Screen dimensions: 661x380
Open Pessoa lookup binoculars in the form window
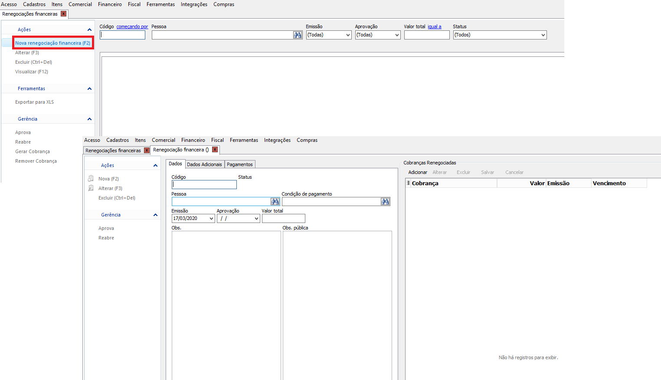click(x=275, y=202)
